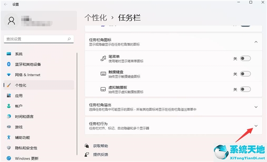
Task: Open 蓝牙和其他设备 settings category
Action: tap(39, 64)
